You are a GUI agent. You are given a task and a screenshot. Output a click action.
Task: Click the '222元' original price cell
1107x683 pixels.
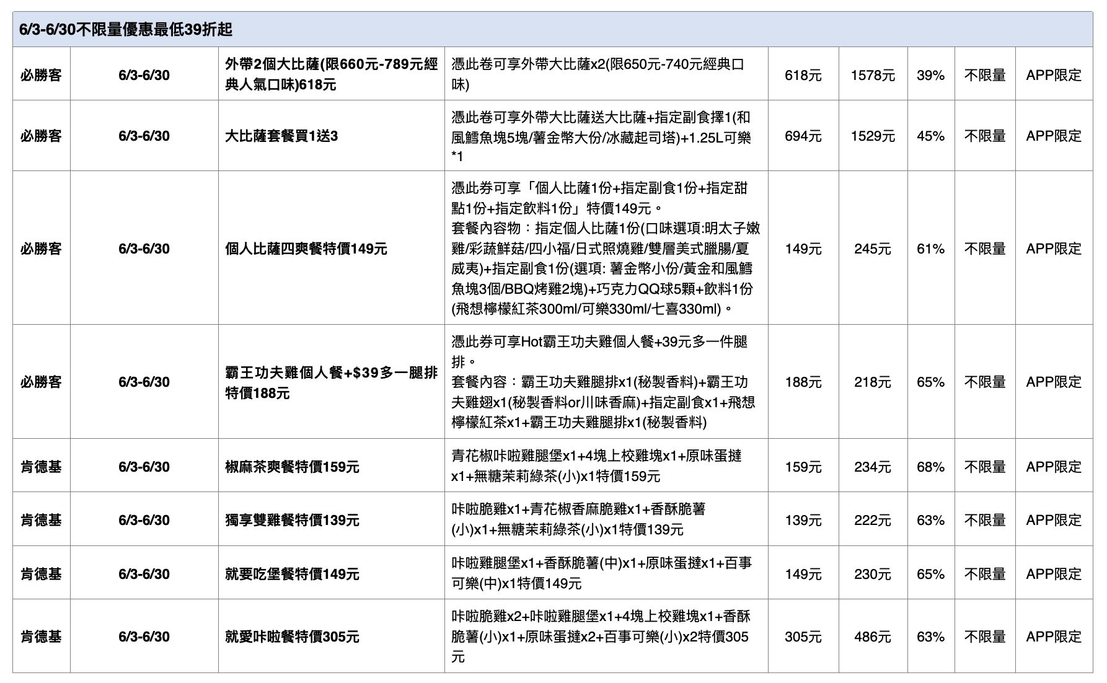point(873,520)
